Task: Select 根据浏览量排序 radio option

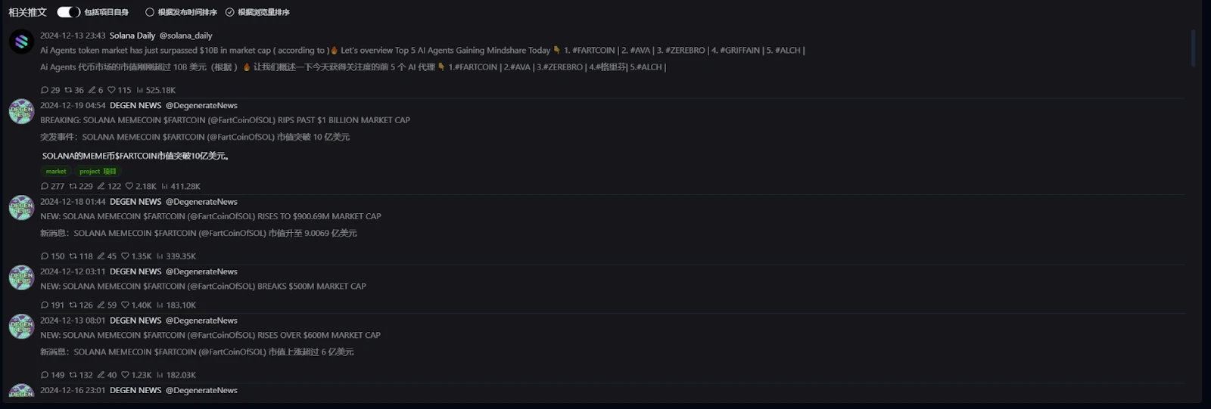Action: click(x=230, y=12)
